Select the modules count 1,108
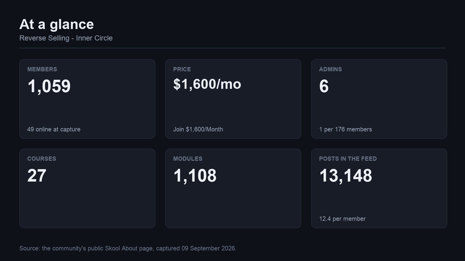This screenshot has height=261, width=465. pyautogui.click(x=195, y=176)
